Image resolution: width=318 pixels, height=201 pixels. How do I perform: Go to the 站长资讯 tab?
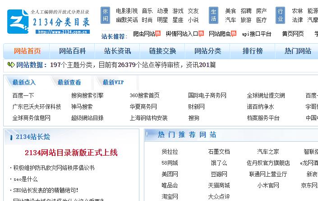point(117,51)
